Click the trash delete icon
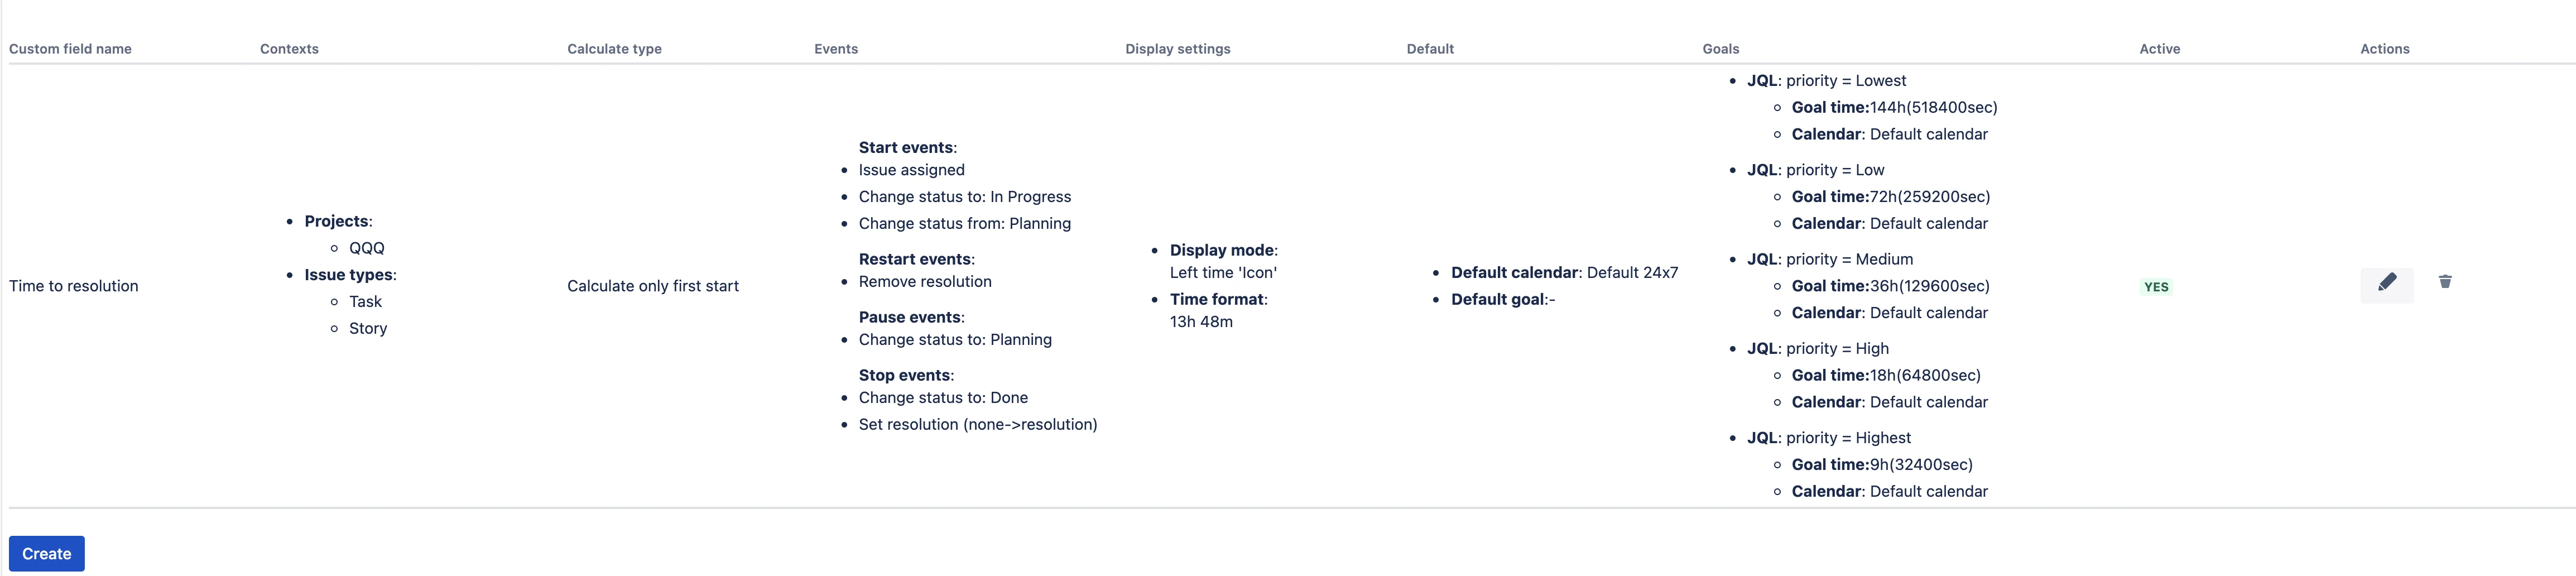This screenshot has width=2576, height=576. [x=2444, y=283]
